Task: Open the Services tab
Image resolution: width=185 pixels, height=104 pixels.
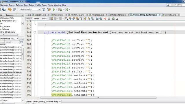Action: click(10, 15)
